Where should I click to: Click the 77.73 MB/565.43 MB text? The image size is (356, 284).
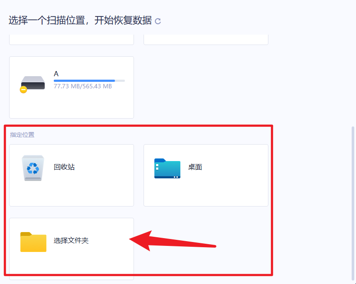(x=83, y=86)
